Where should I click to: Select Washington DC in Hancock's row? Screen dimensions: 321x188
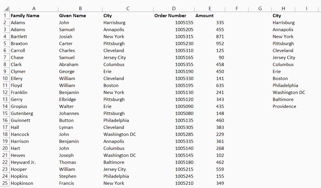[120, 134]
